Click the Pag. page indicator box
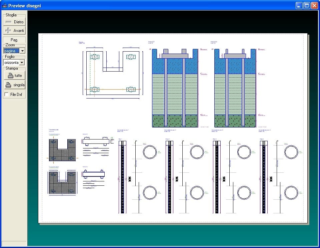Image resolution: width=320 pixels, height=248 pixels. coord(14,40)
